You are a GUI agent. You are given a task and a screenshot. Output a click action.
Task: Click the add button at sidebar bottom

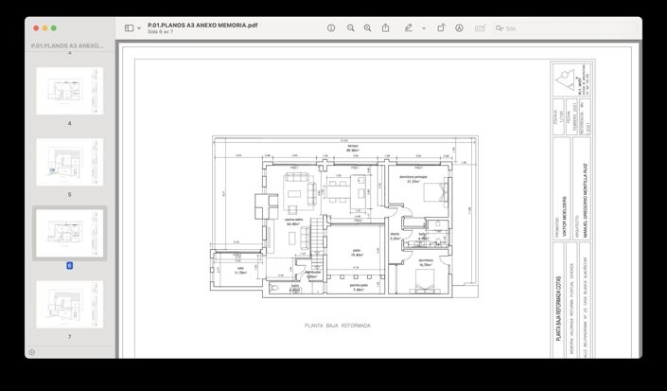click(31, 351)
